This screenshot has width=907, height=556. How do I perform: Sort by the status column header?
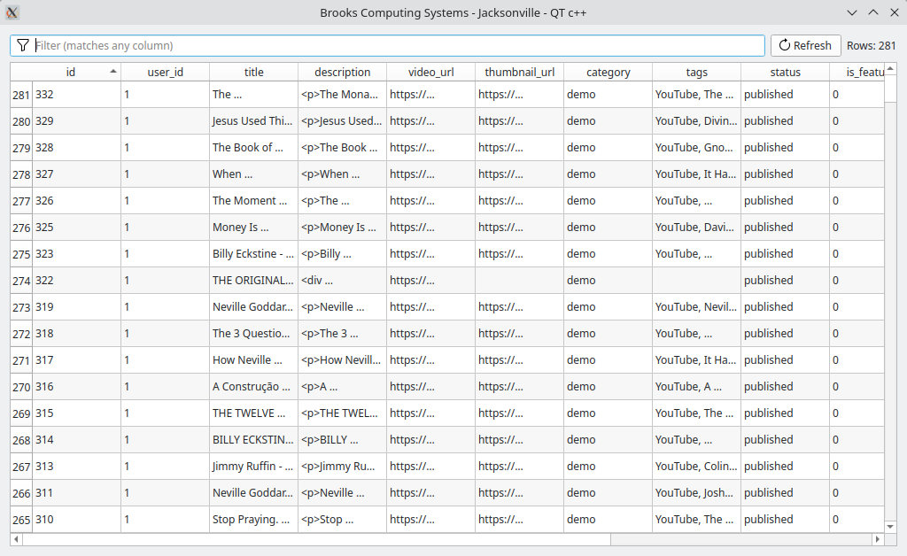tap(785, 72)
